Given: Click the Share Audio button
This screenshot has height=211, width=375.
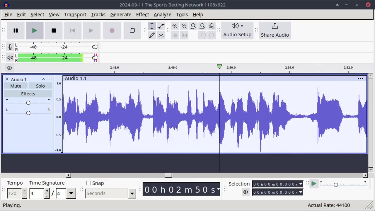Looking at the screenshot, I should 275,30.
